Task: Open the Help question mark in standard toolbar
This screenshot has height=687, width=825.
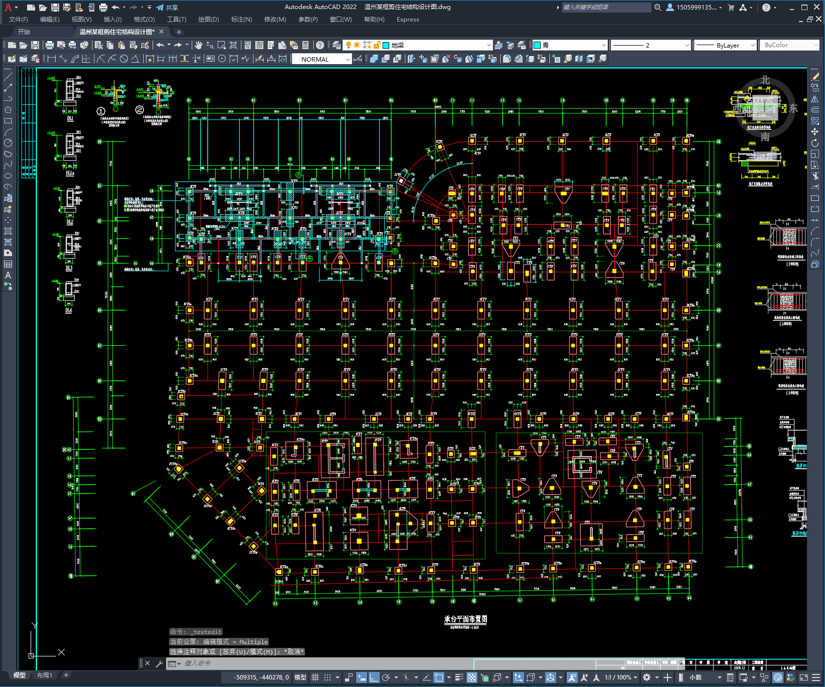Action: tap(320, 45)
